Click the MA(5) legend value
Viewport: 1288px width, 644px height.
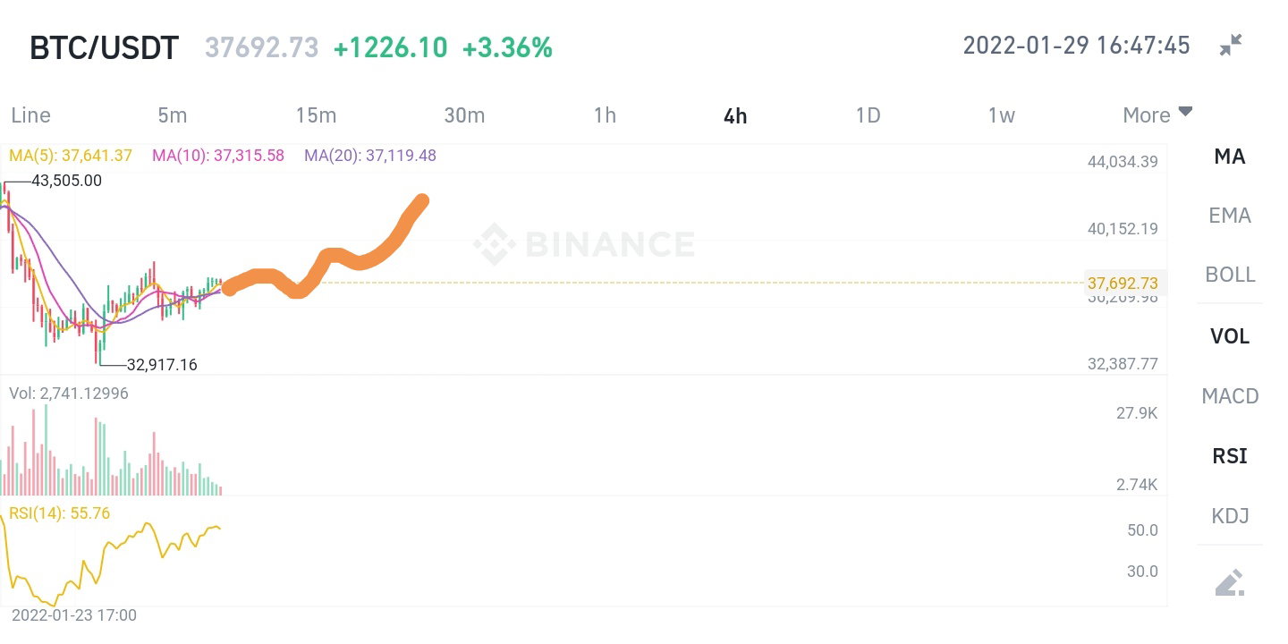(71, 156)
